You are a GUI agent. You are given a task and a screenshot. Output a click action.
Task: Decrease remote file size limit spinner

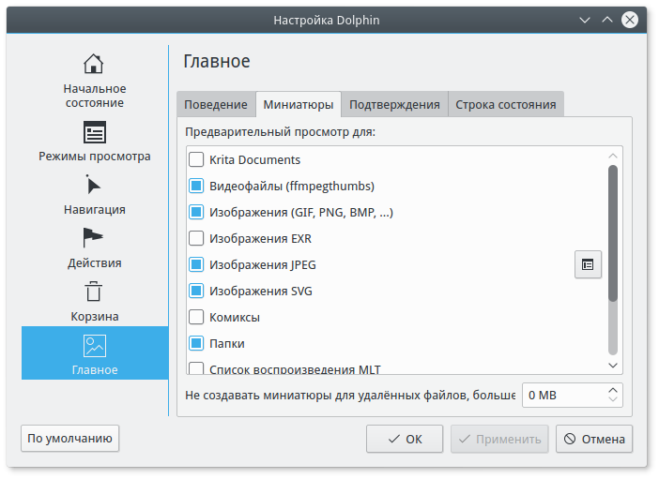[x=614, y=400]
